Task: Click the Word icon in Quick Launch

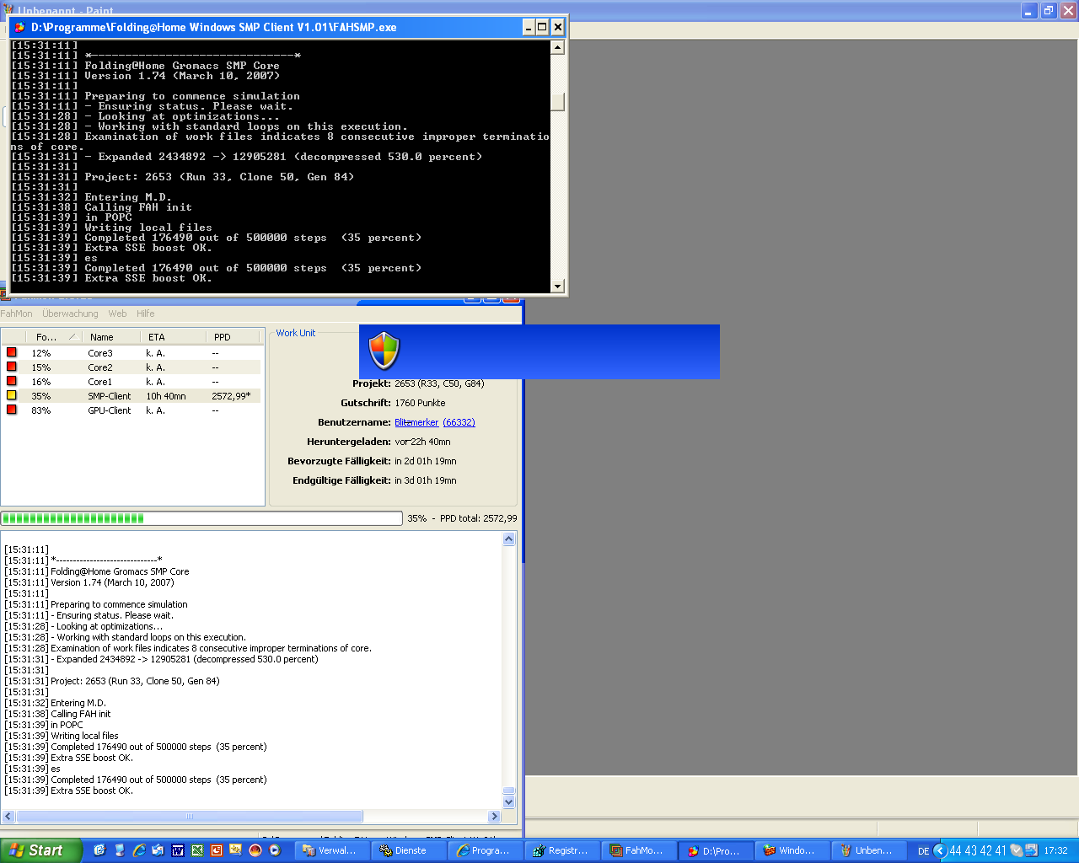Action: coord(178,850)
